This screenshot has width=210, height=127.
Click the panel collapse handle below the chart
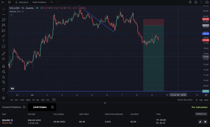click(x=105, y=103)
